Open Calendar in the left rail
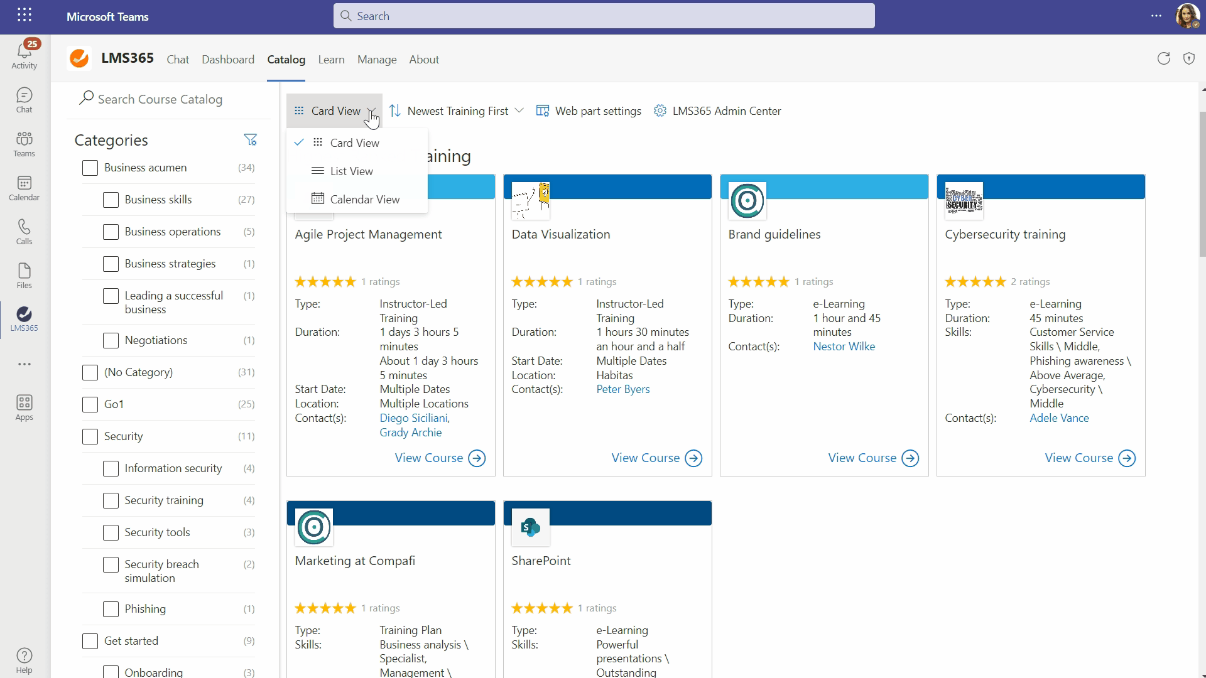Screen dimensions: 1206x678 [24, 188]
